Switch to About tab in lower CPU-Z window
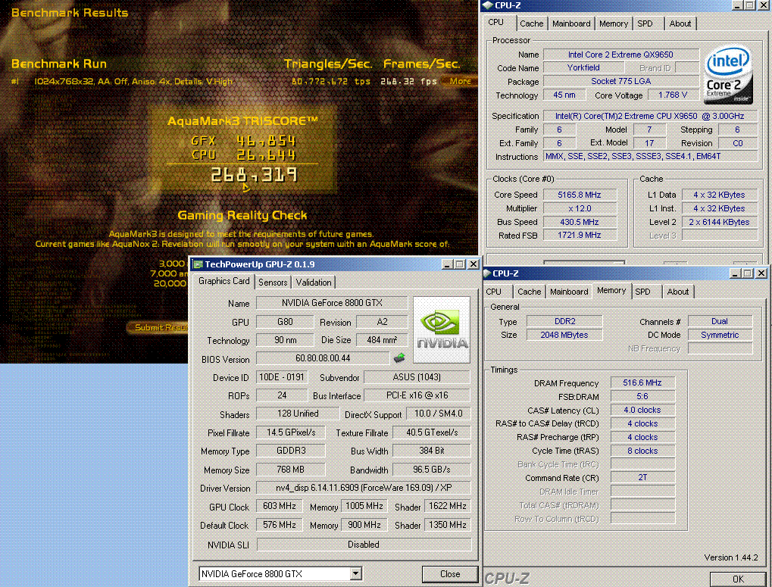Viewport: 772px width, 587px height. tap(678, 292)
